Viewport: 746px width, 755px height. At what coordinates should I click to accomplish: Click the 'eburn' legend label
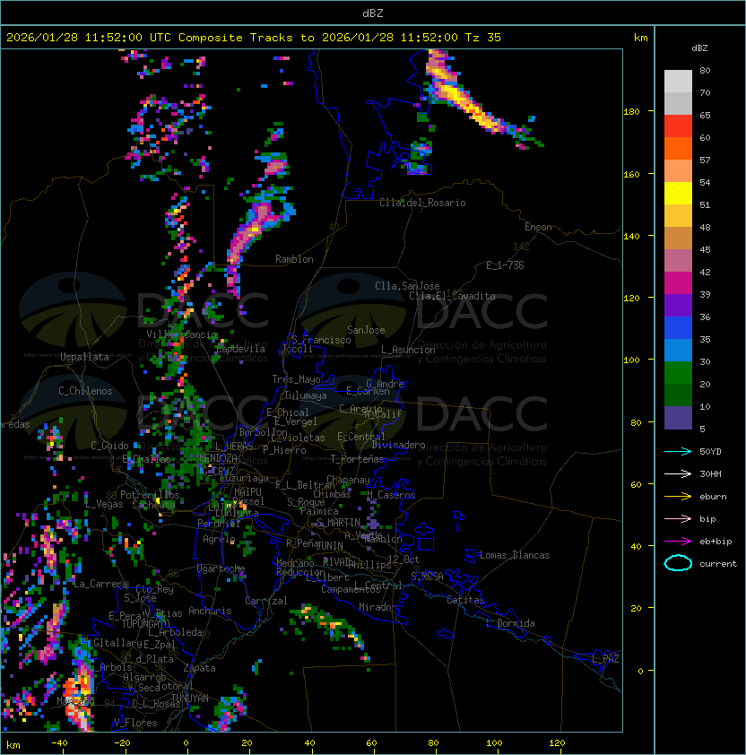click(x=713, y=496)
